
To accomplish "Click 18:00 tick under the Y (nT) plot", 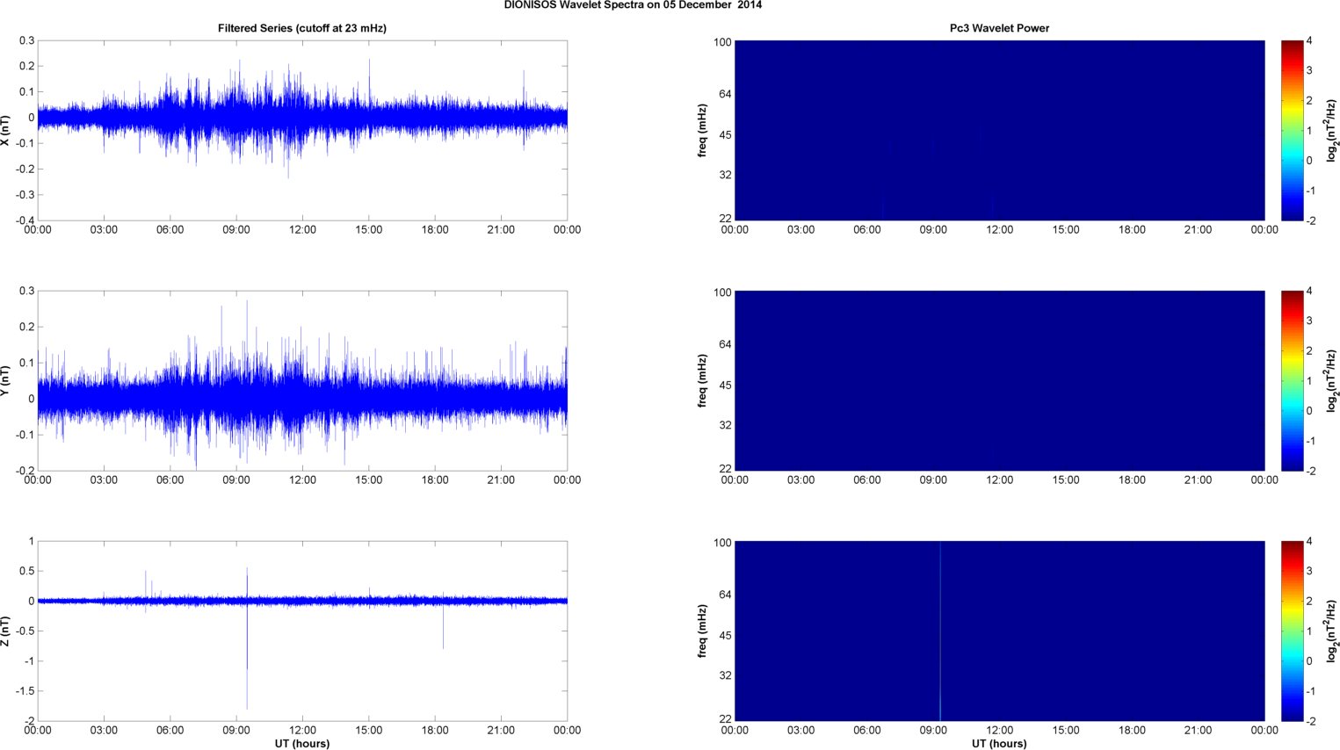I will click(x=435, y=480).
